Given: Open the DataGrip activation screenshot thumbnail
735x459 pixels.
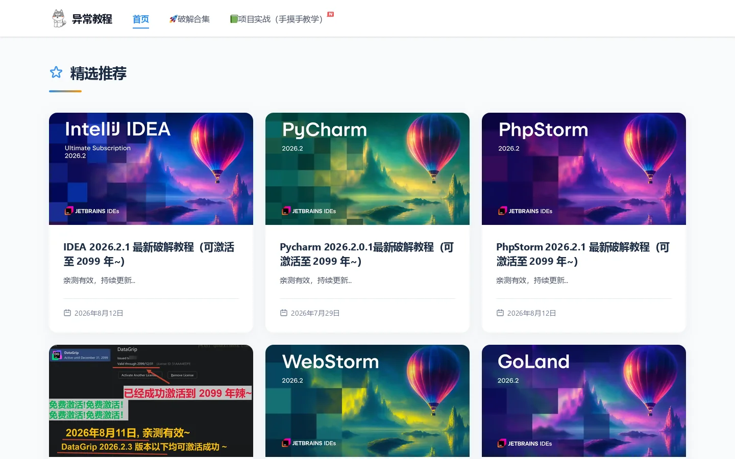Looking at the screenshot, I should [x=151, y=401].
